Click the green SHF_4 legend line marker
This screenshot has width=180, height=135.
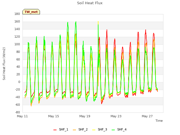(x=113, y=130)
